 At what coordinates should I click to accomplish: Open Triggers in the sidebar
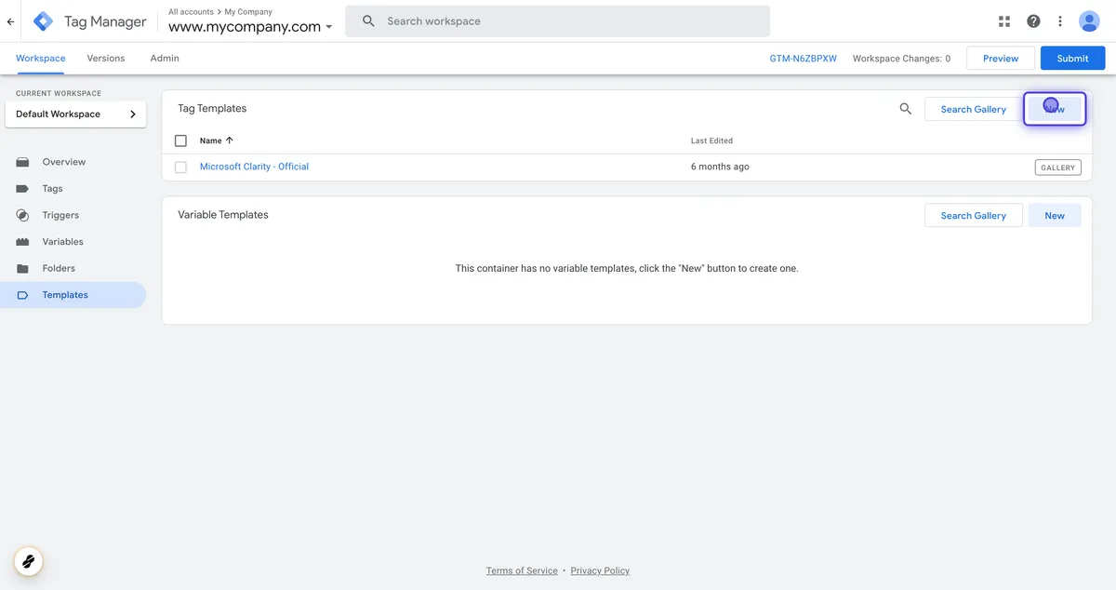pyautogui.click(x=73, y=215)
